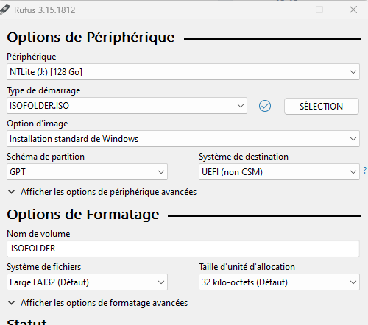This screenshot has width=368, height=325.
Task: Expand Afficher les options de périphérique avancées
Action: [102, 192]
